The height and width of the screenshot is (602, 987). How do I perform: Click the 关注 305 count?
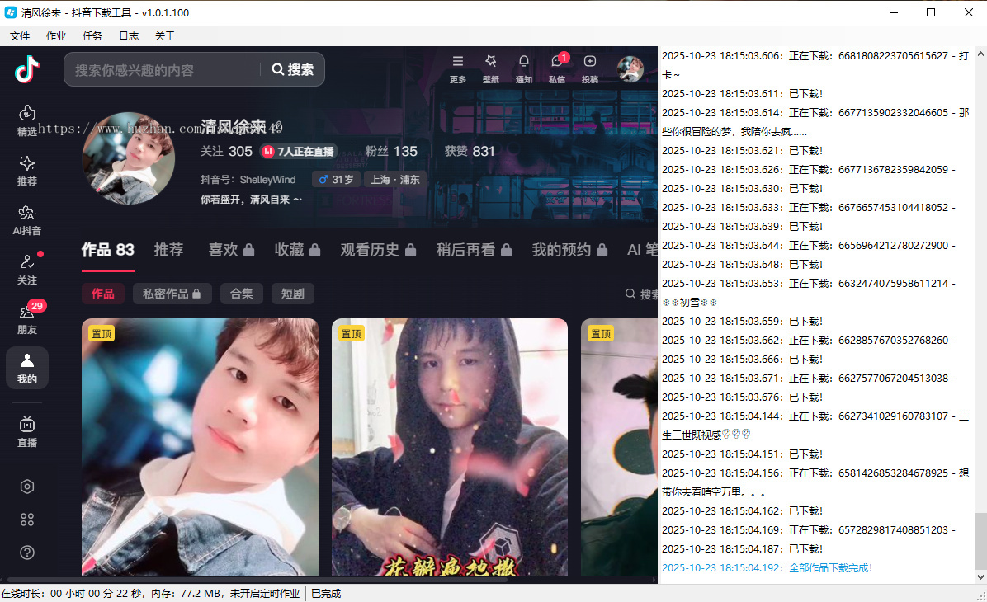[226, 152]
